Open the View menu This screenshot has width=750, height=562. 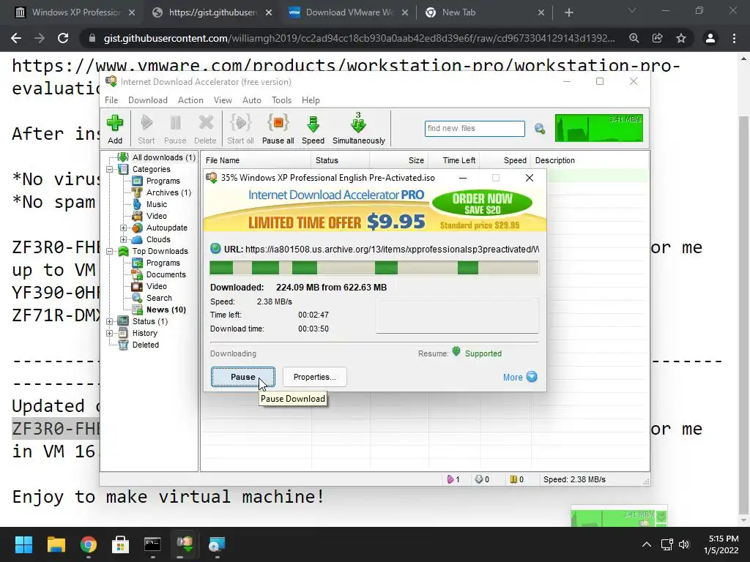pyautogui.click(x=223, y=100)
